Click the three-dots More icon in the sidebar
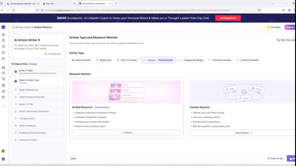 click(3, 107)
